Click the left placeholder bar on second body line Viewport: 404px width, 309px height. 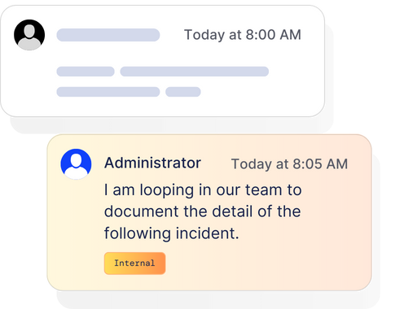tap(108, 92)
